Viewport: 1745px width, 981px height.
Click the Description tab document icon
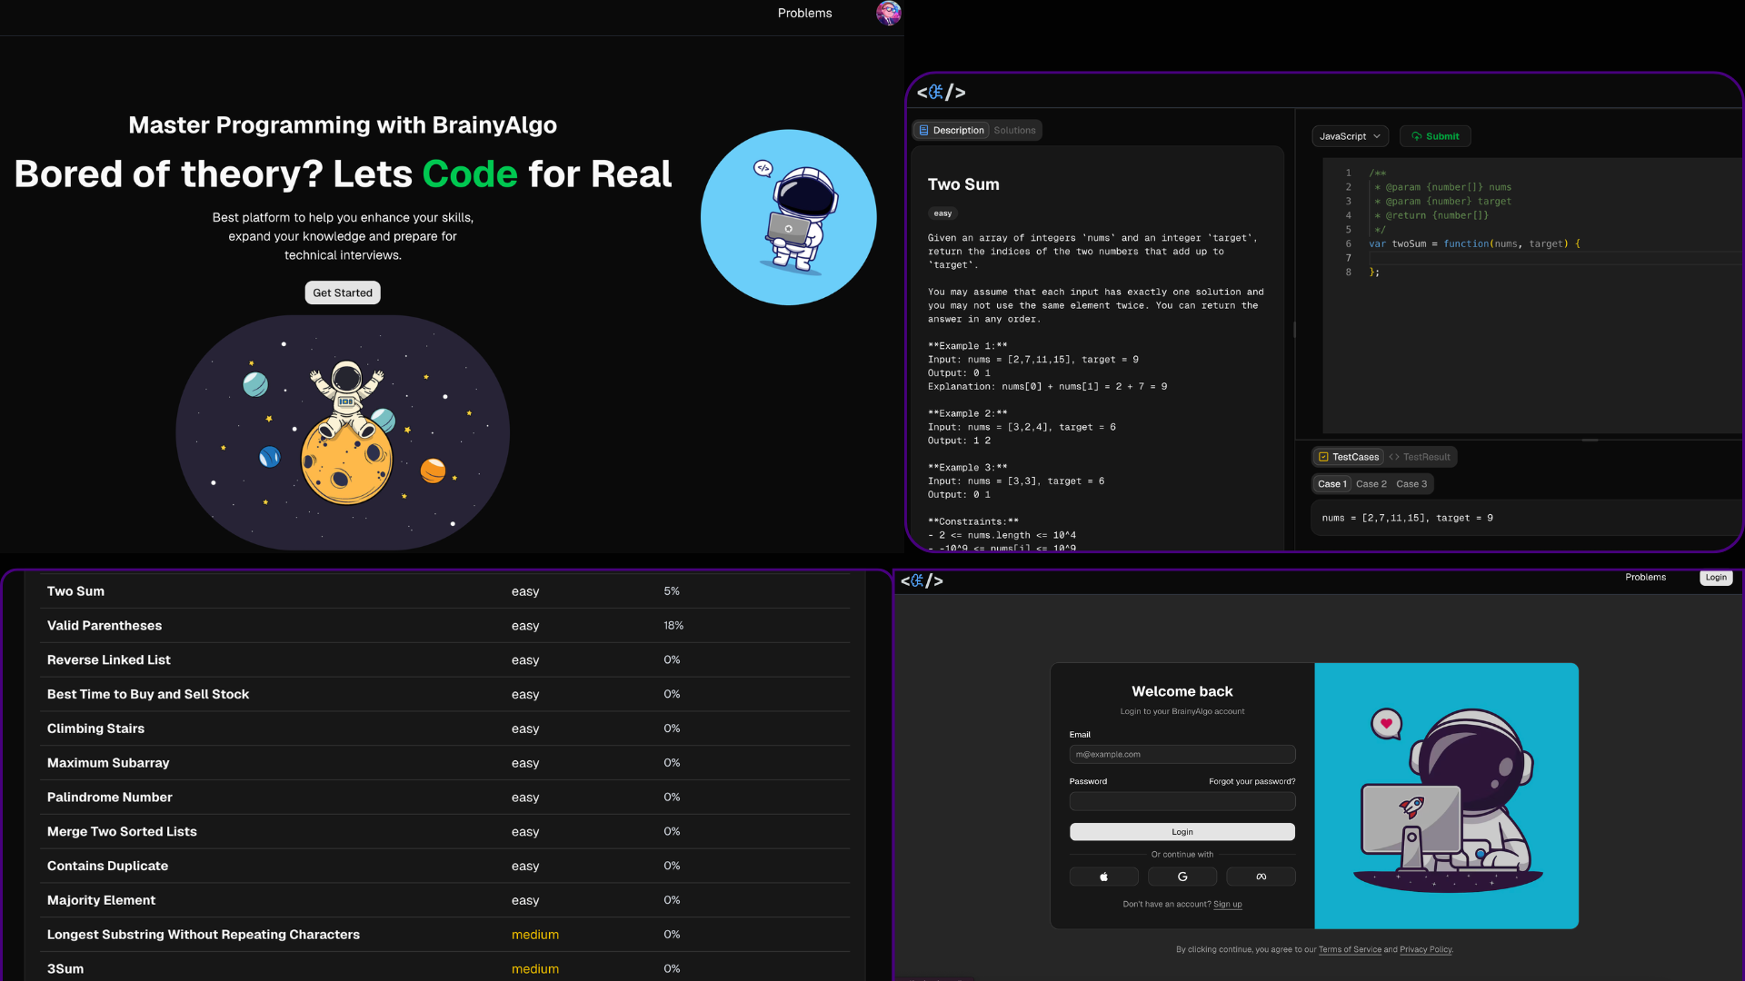coord(923,131)
